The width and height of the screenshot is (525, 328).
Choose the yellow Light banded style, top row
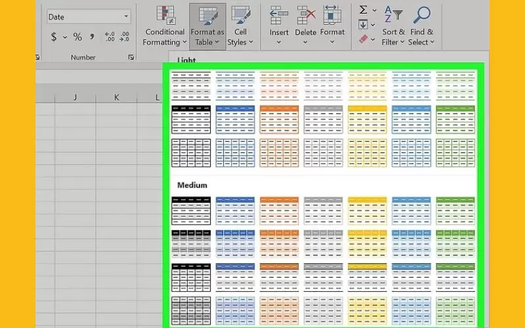tap(367, 86)
